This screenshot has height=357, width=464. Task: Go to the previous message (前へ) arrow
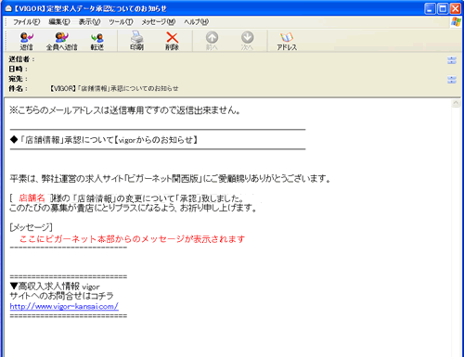coord(212,41)
